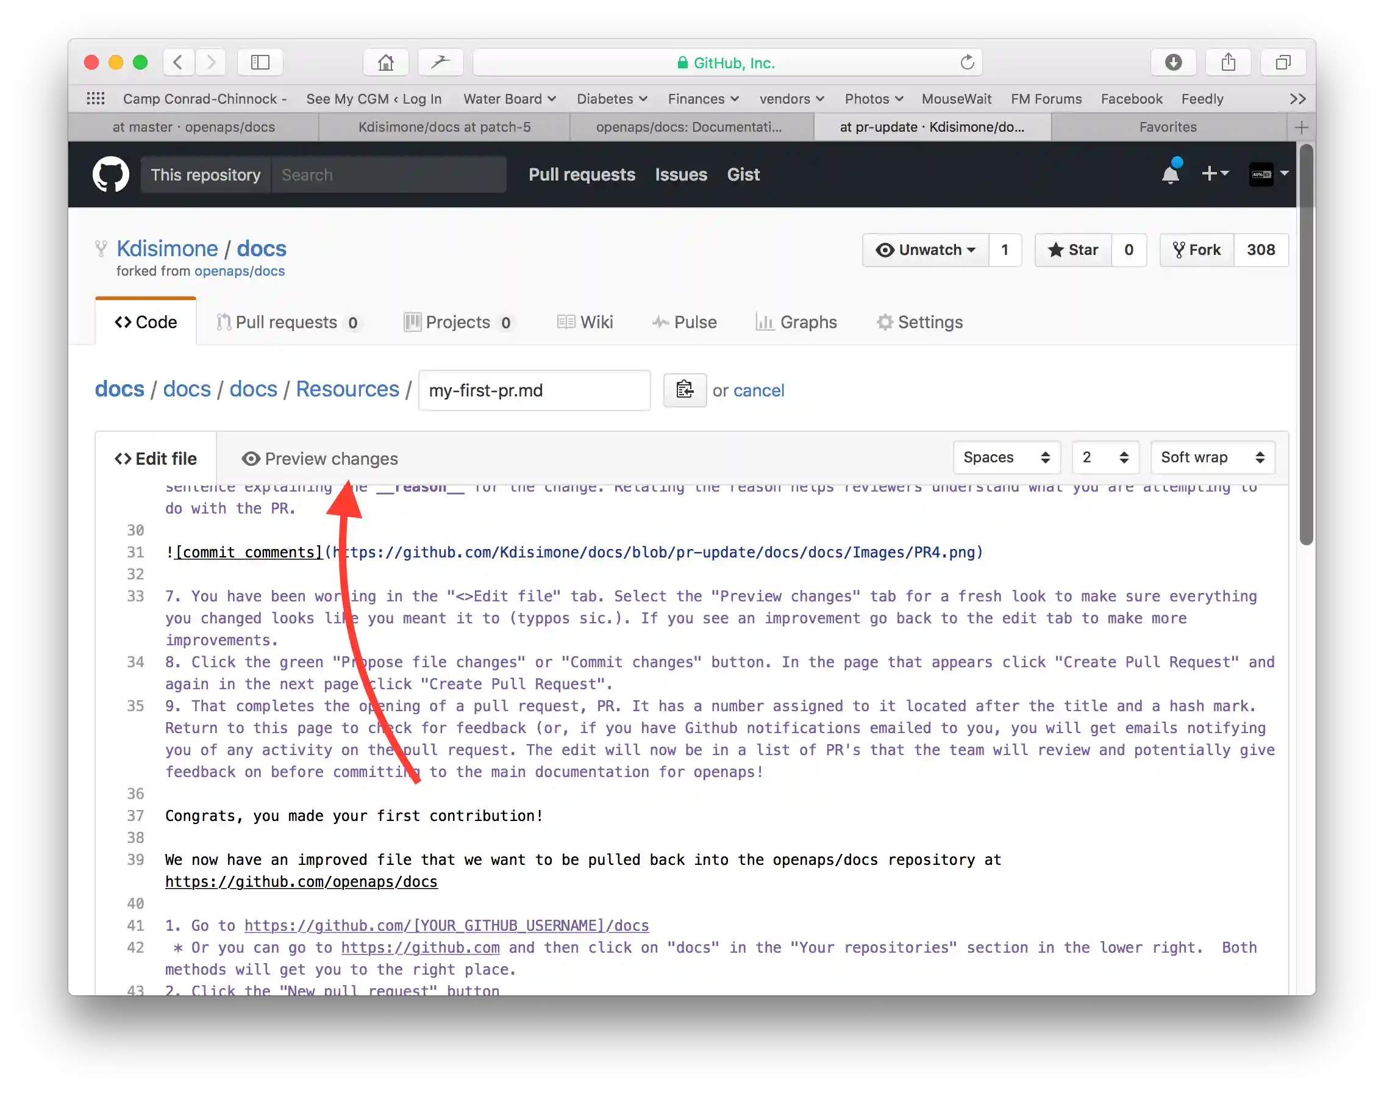1384x1093 pixels.
Task: Reload the page with refresh icon
Action: coord(967,62)
